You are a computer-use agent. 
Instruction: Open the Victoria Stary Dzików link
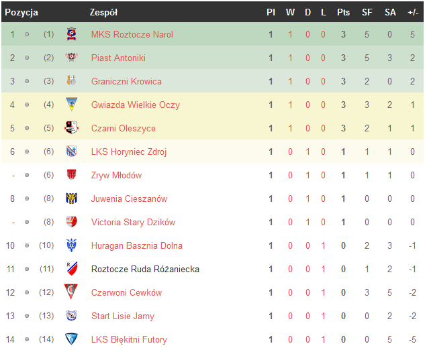click(133, 223)
